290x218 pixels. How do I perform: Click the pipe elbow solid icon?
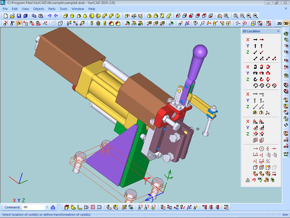coord(104,16)
